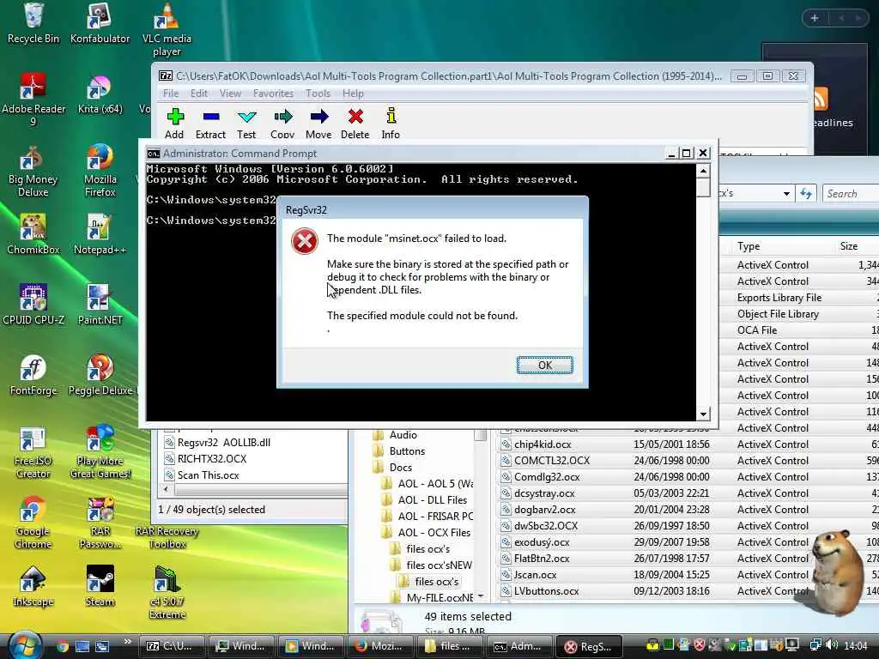Open the Explorer address bar dropdown arrow
The width and height of the screenshot is (879, 659).
click(786, 194)
